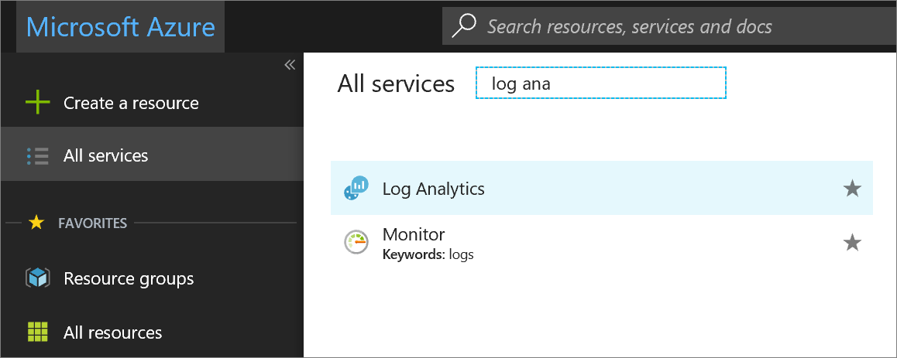Toggle favorite star for Monitor
This screenshot has height=358, width=897.
tap(852, 243)
